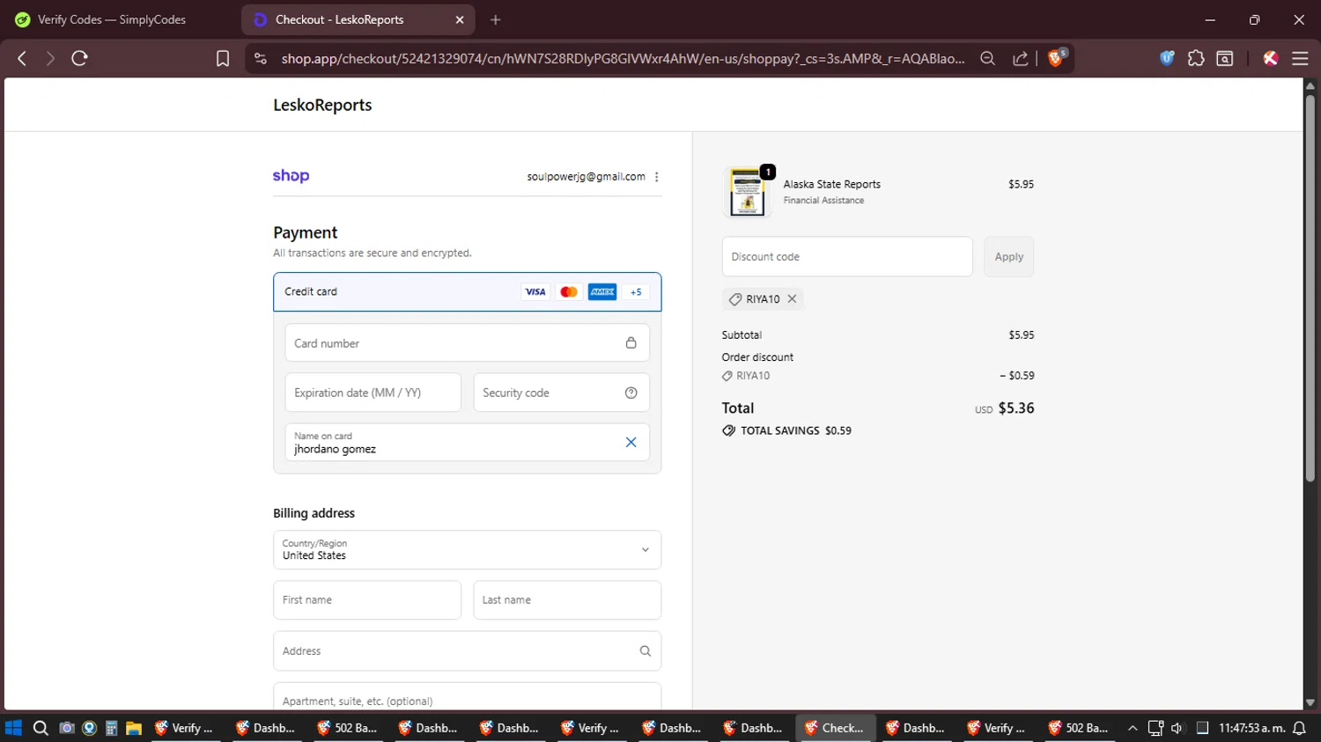Focus the Card number field
Viewport: 1321px width, 742px height.
click(x=467, y=343)
